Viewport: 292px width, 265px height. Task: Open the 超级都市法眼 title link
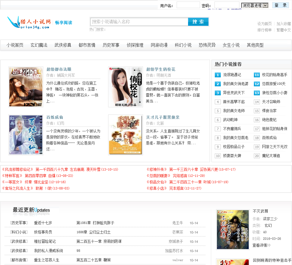click(x=59, y=69)
